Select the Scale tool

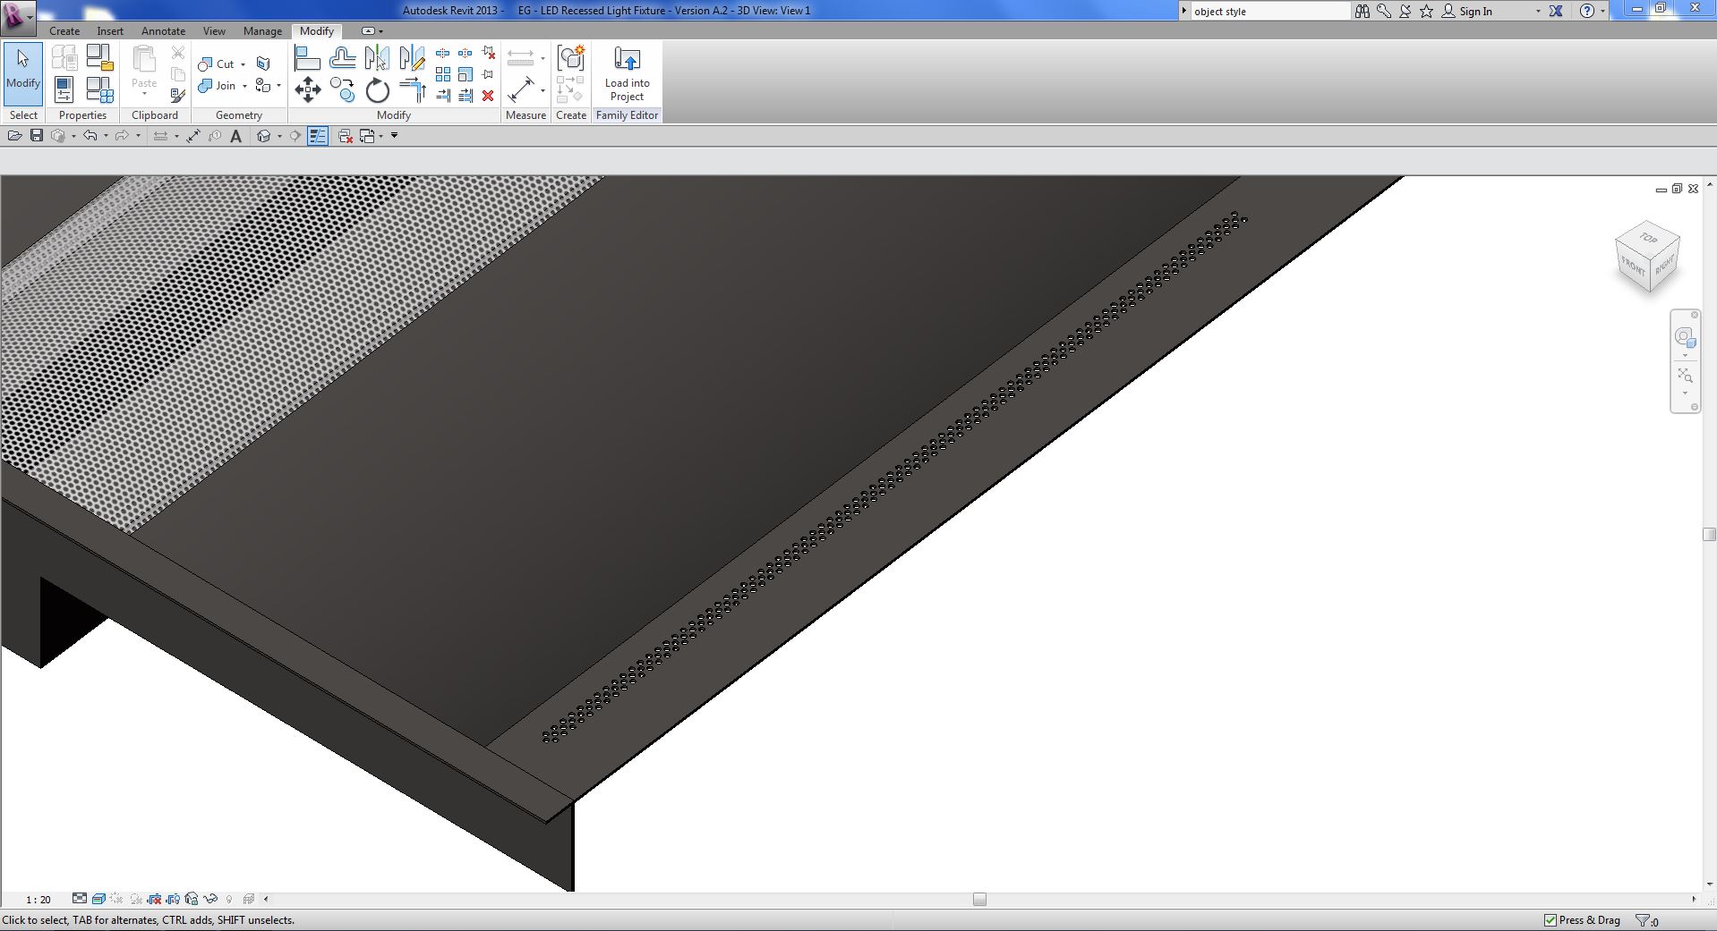466,74
